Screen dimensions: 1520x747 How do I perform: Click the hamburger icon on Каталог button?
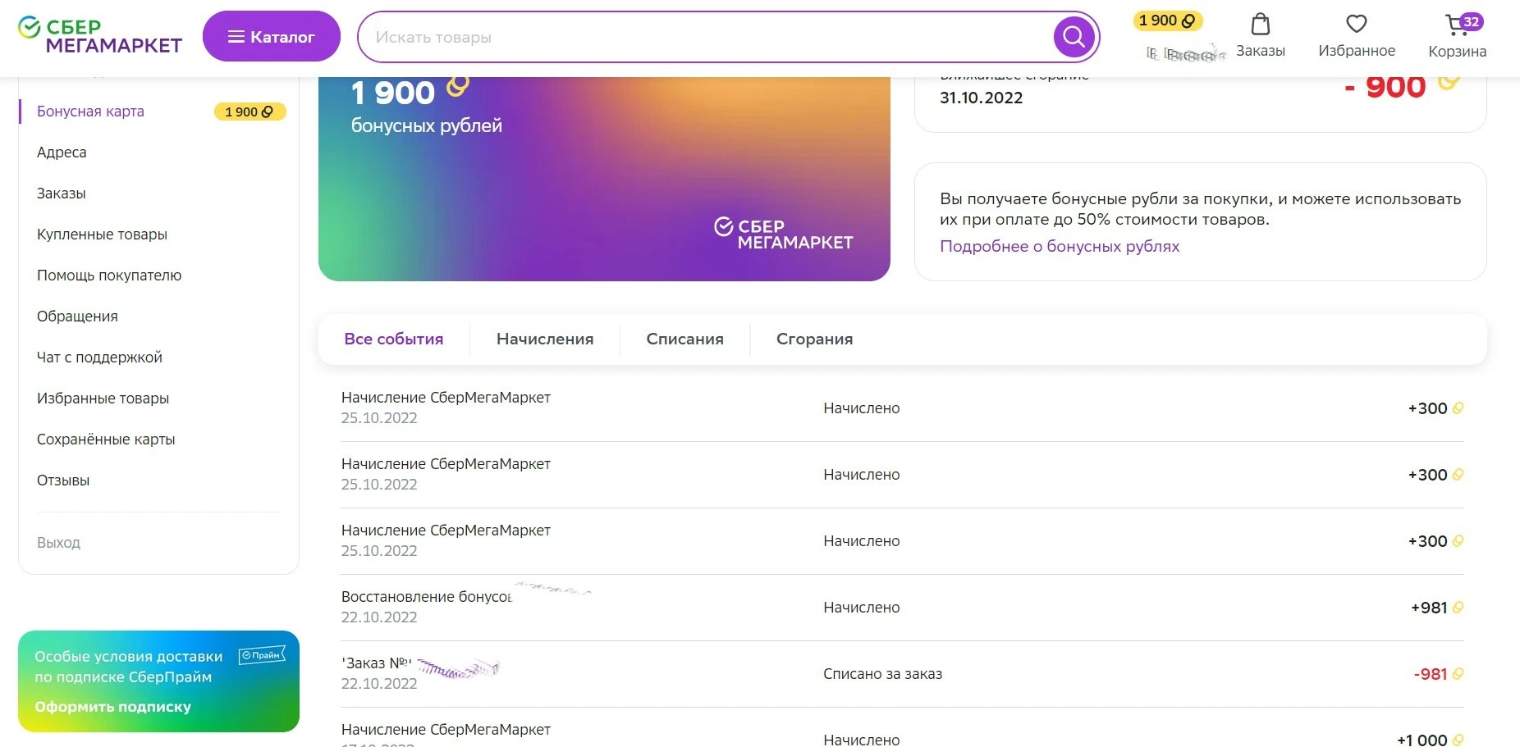click(236, 37)
